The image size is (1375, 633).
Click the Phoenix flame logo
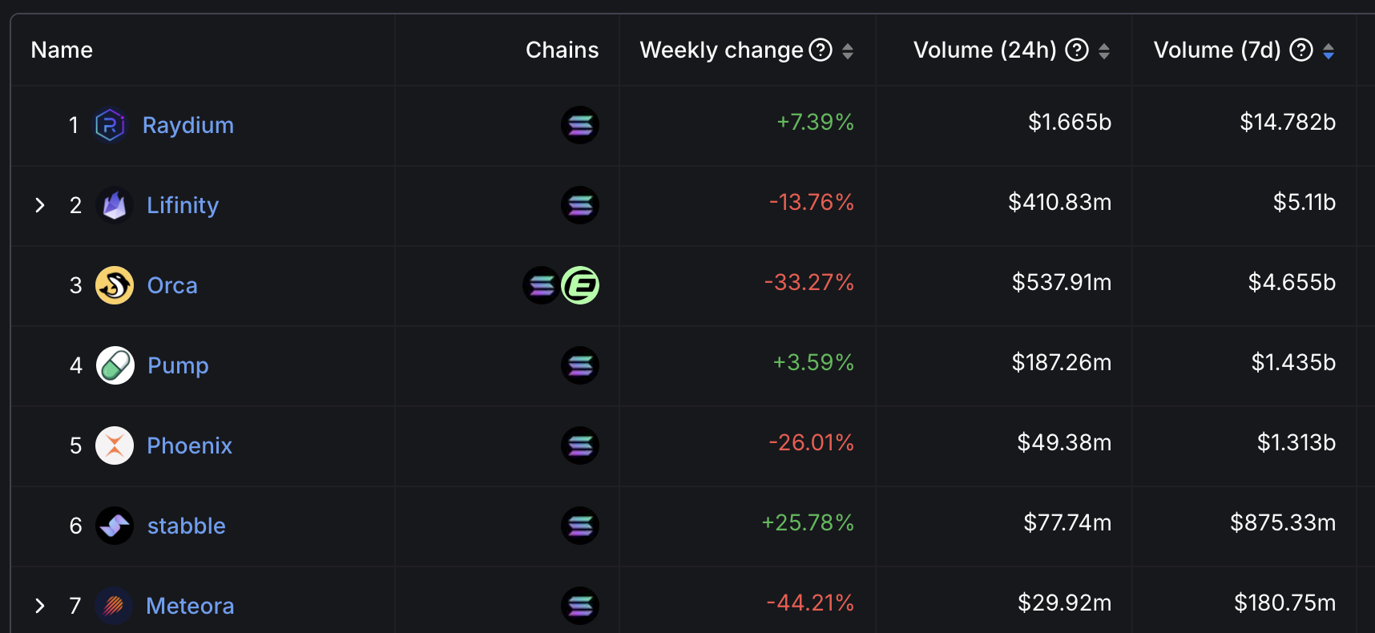tap(115, 446)
